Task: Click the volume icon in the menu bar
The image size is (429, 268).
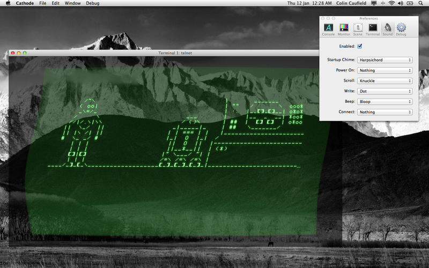Action: coord(402,3)
